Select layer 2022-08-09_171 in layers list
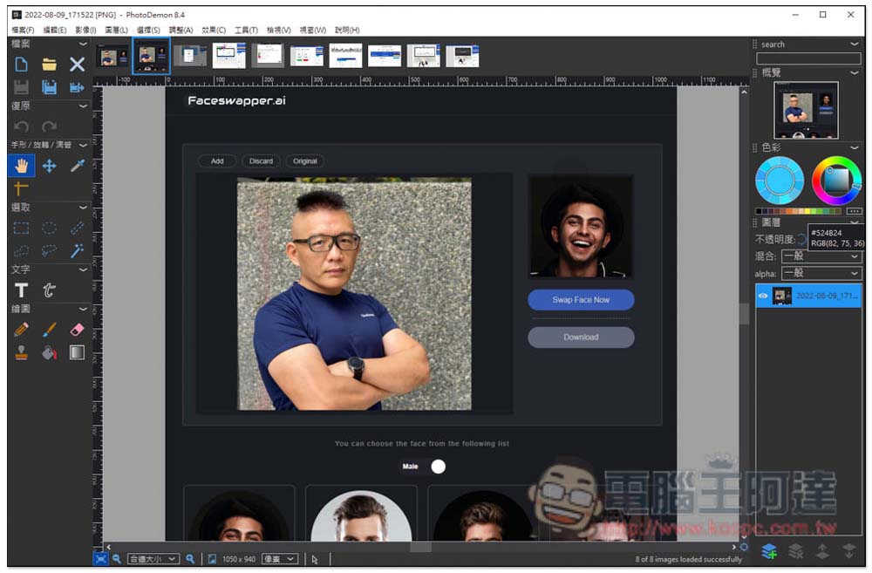 point(808,296)
